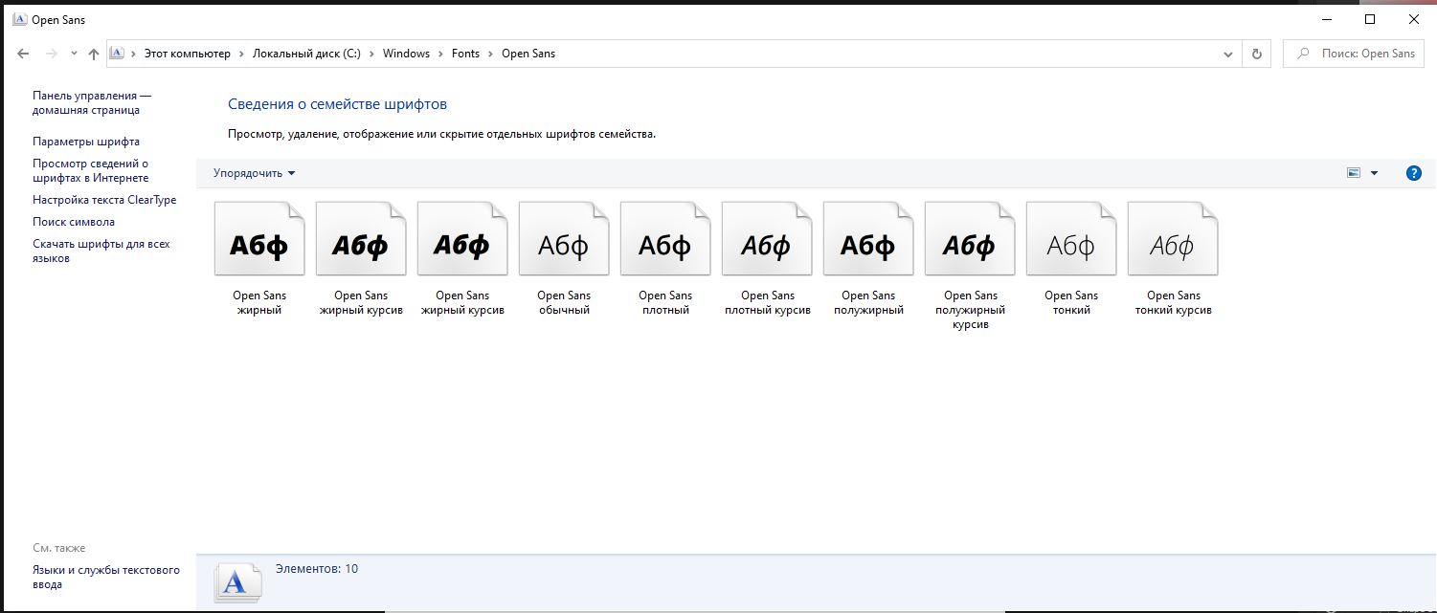
Task: Select the Open Sans тонкий font icon
Action: [1071, 247]
